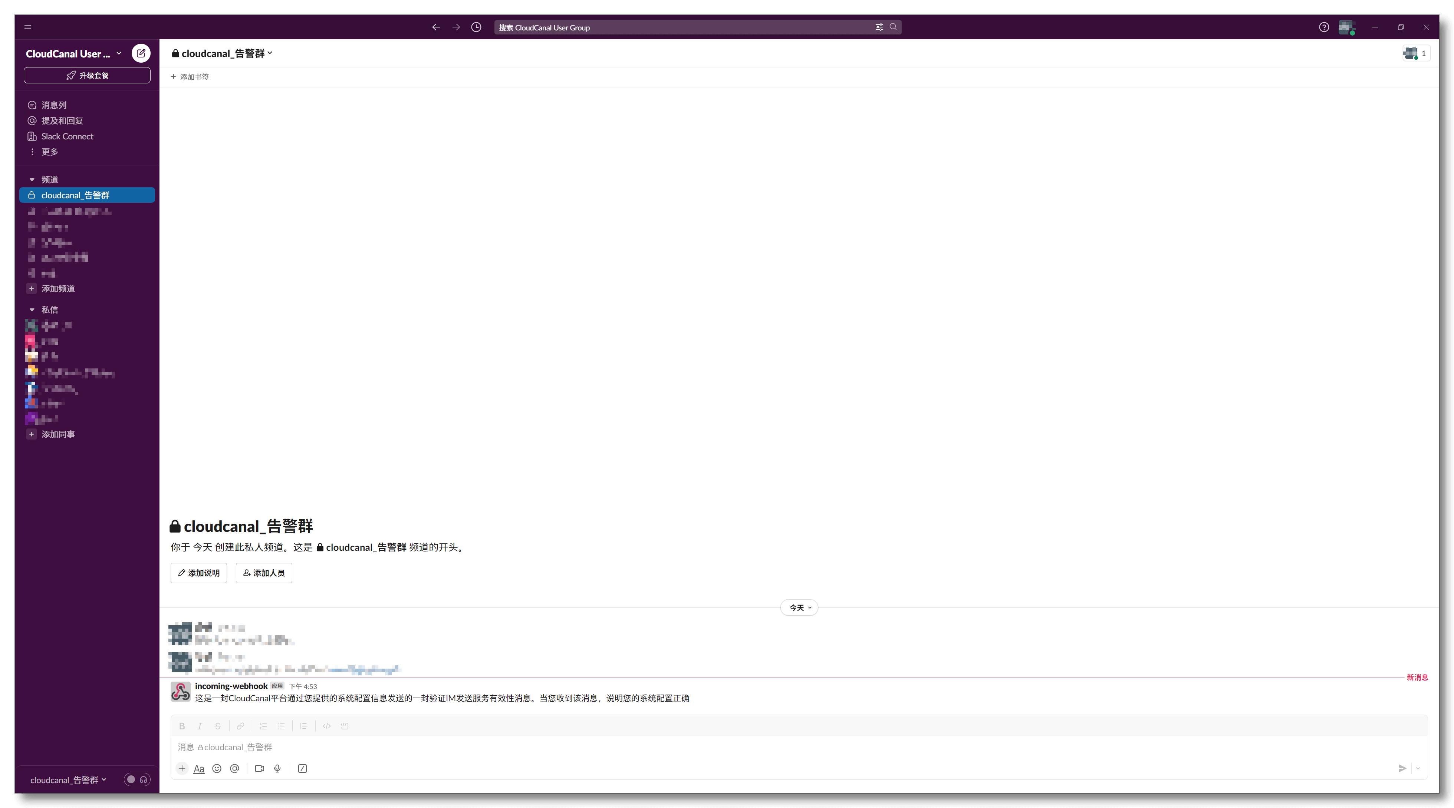Record an audio clip with microphone

pyautogui.click(x=277, y=769)
